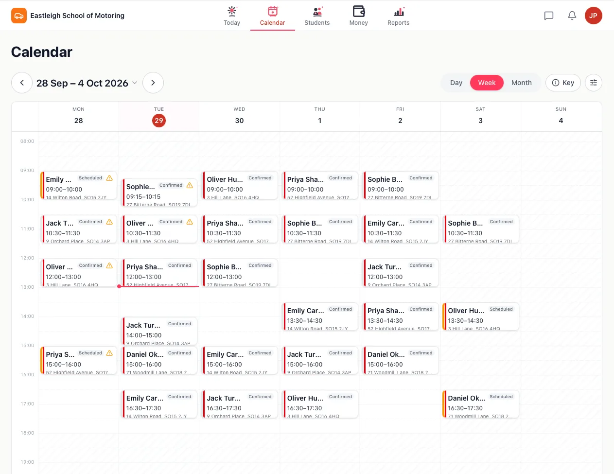The width and height of the screenshot is (614, 474).
Task: Open Priya Sharma Tuesday 12:00–13:00 lesson
Action: (159, 273)
